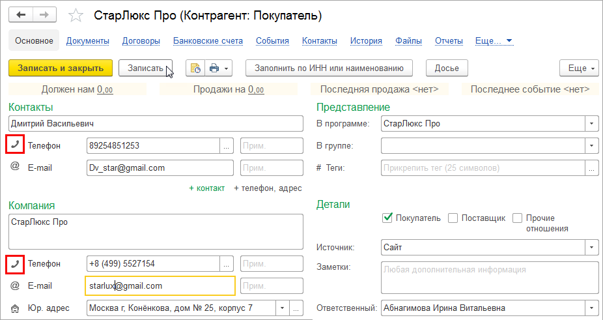
Task: Open the Банковские счета tab
Action: (x=208, y=40)
